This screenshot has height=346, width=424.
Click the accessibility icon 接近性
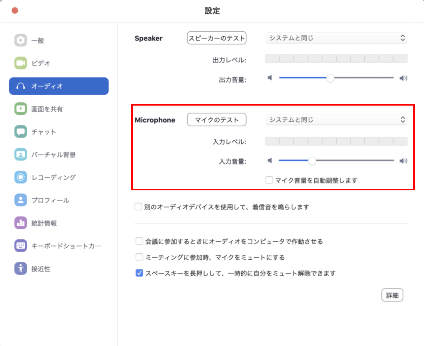coord(20,269)
